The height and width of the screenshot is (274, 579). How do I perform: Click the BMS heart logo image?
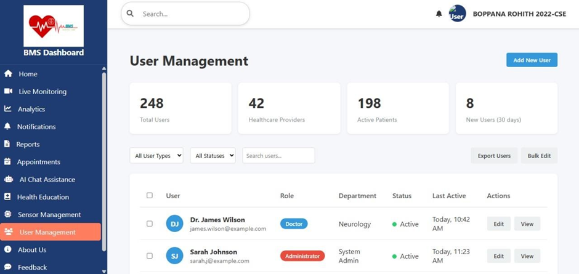click(54, 26)
